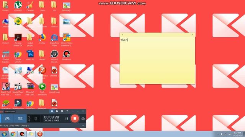Open Bandicam output folder icon
245x137 pixels.
point(57,111)
